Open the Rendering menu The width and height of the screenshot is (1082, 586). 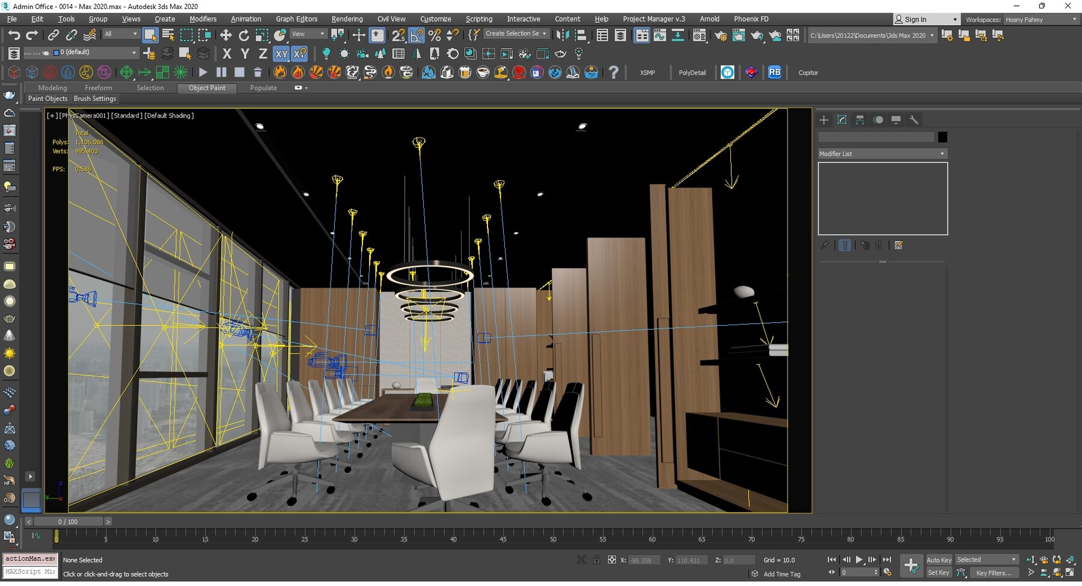pos(347,19)
